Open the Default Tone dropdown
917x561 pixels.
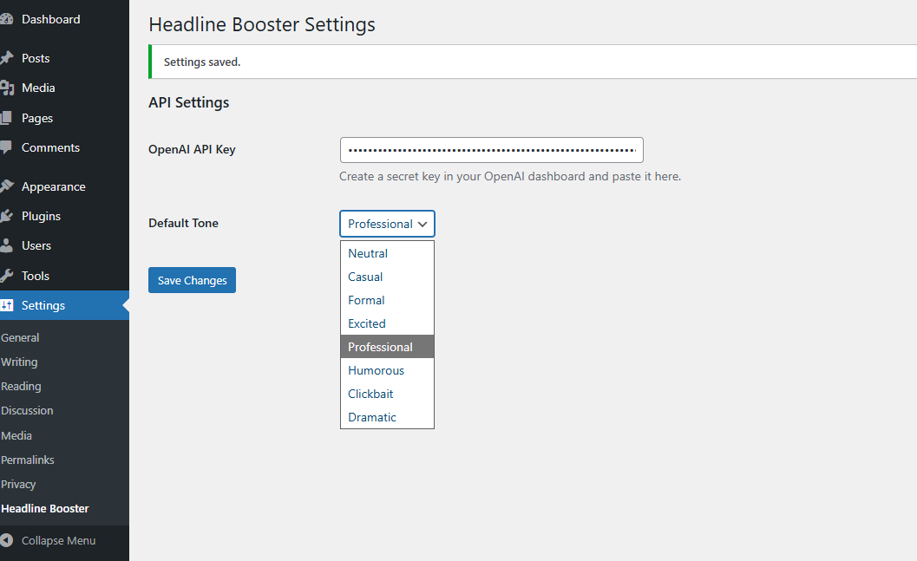click(387, 224)
